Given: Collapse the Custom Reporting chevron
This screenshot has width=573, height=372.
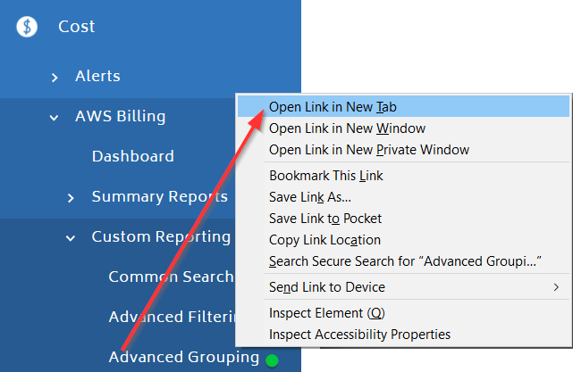Looking at the screenshot, I should coord(71,238).
